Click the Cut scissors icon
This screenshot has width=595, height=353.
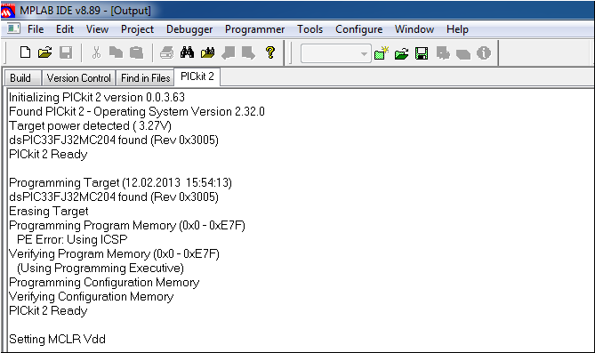[x=96, y=52]
